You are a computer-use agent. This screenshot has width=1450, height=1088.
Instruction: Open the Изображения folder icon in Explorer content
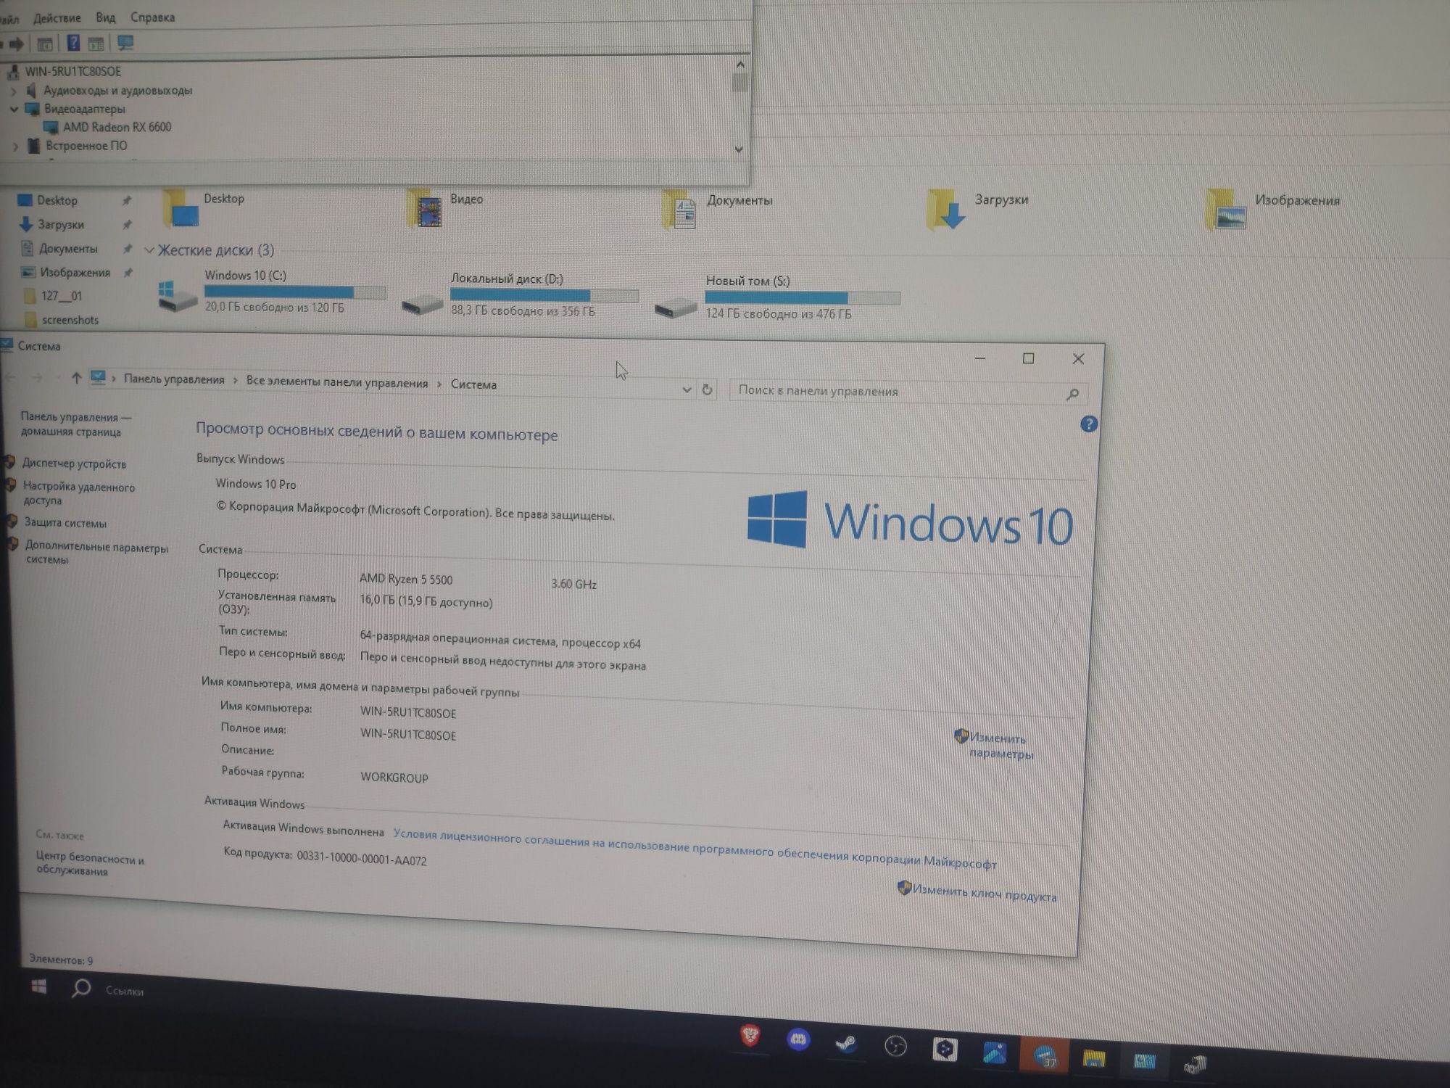[x=1225, y=211]
